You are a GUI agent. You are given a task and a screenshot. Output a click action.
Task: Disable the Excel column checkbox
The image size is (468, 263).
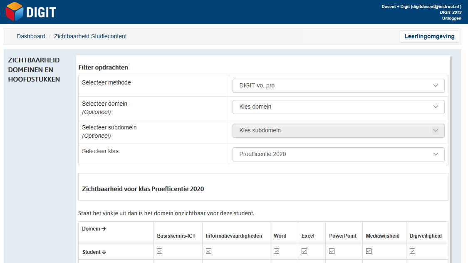coord(304,251)
